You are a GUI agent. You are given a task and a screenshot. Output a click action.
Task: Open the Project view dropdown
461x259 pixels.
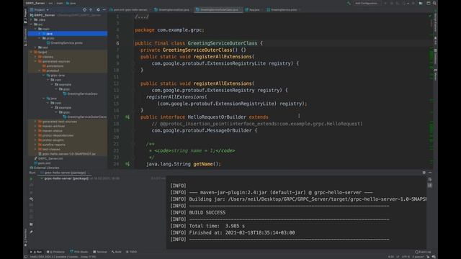pyautogui.click(x=40, y=9)
